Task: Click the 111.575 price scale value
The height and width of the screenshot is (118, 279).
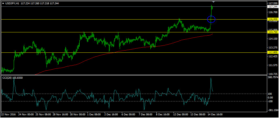Action: coord(273,65)
